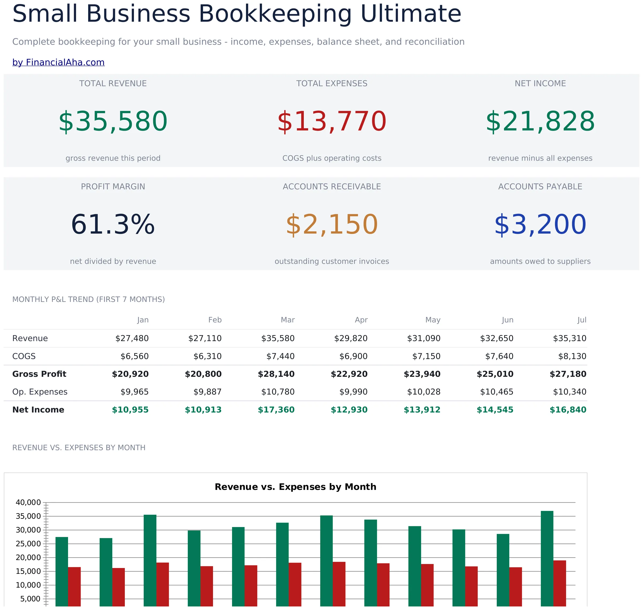The image size is (643, 610).
Task: Select July revenue cell $35,310
Action: [x=570, y=339]
